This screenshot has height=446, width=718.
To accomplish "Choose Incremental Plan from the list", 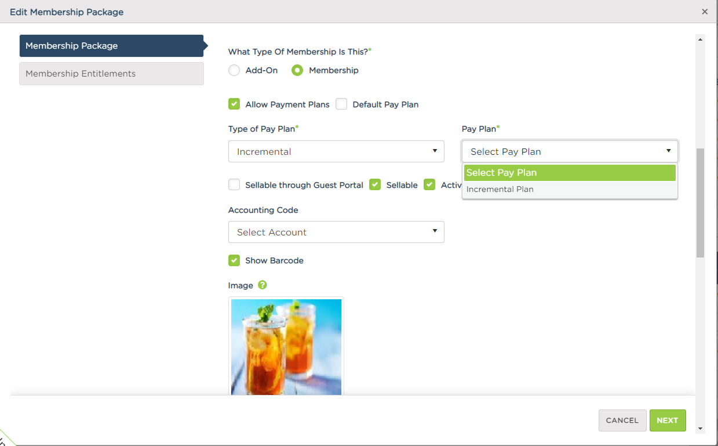I will 570,189.
